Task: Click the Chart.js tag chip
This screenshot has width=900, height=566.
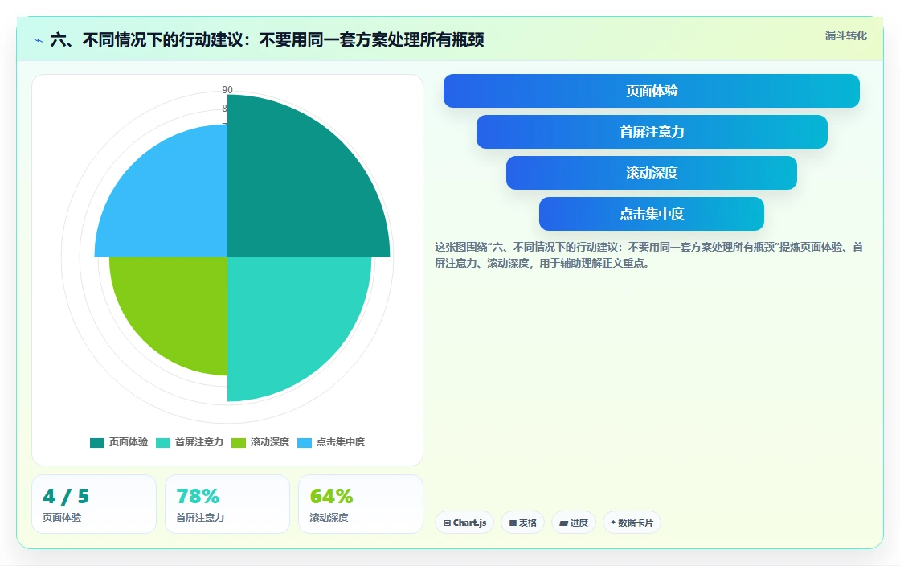Action: click(464, 523)
